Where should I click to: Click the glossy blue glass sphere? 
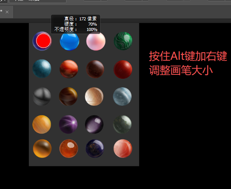click(70, 41)
